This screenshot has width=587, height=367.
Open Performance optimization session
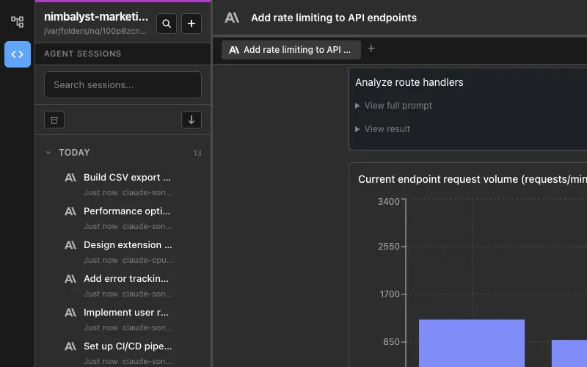tap(127, 211)
